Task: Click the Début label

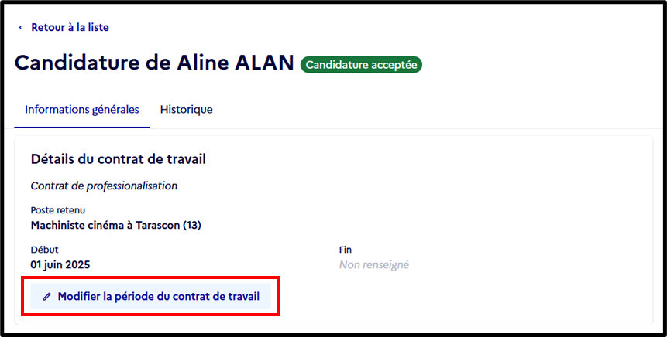Action: [x=44, y=250]
